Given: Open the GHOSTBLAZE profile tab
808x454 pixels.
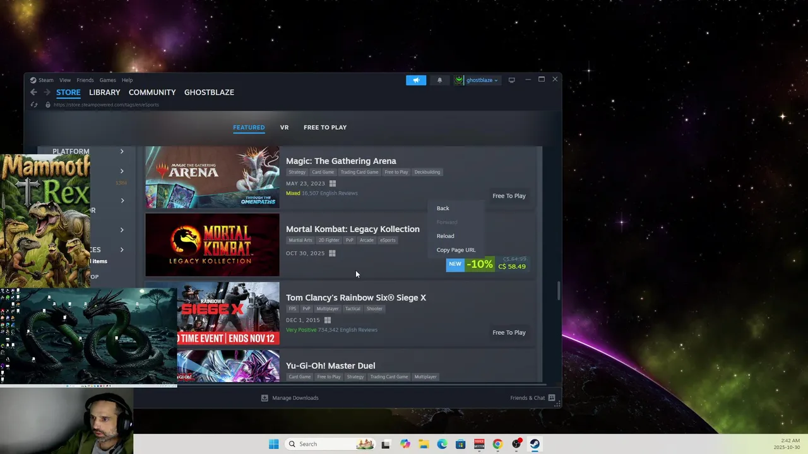Looking at the screenshot, I should [x=209, y=92].
